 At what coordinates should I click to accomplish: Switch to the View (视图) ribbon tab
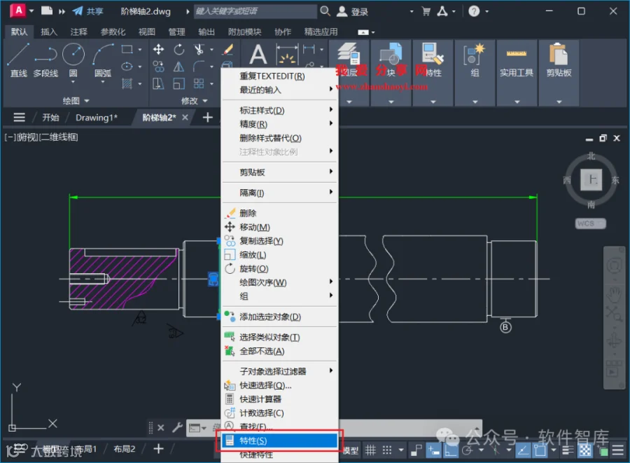point(147,32)
